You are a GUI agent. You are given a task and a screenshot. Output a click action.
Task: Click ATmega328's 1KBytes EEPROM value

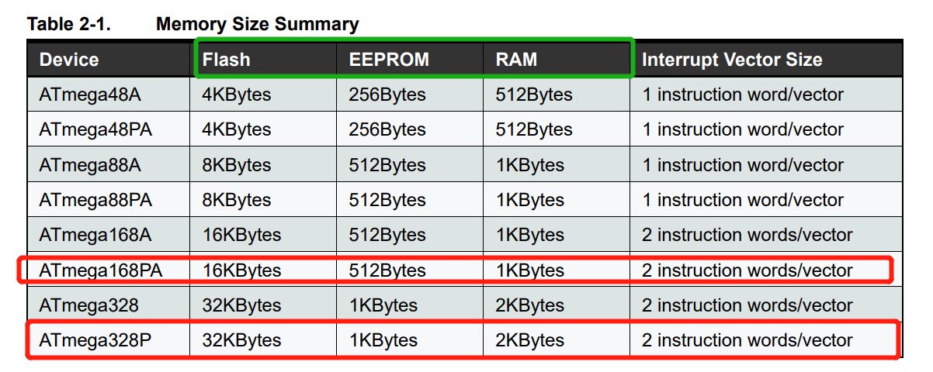(x=383, y=305)
